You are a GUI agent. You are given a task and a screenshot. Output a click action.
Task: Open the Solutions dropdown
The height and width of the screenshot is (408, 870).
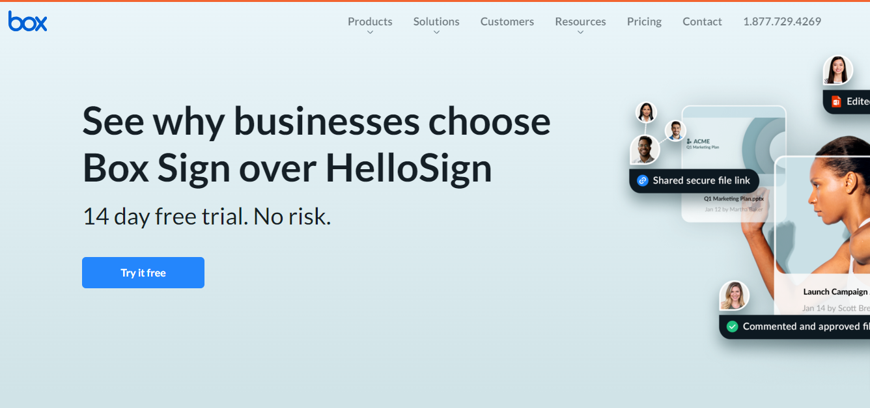[436, 21]
